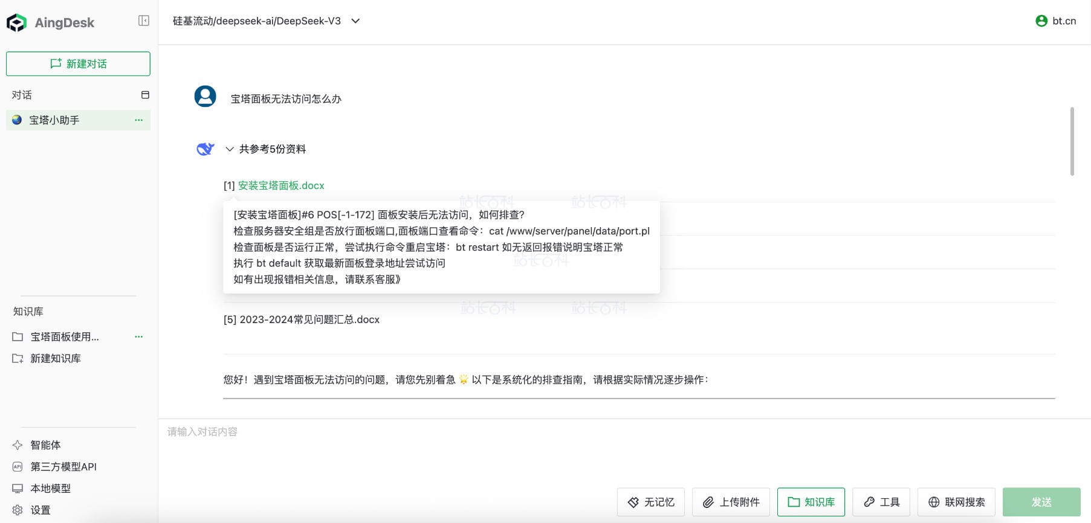The image size is (1091, 523).
Task: Click the DeepSeek whale icon
Action: [206, 149]
